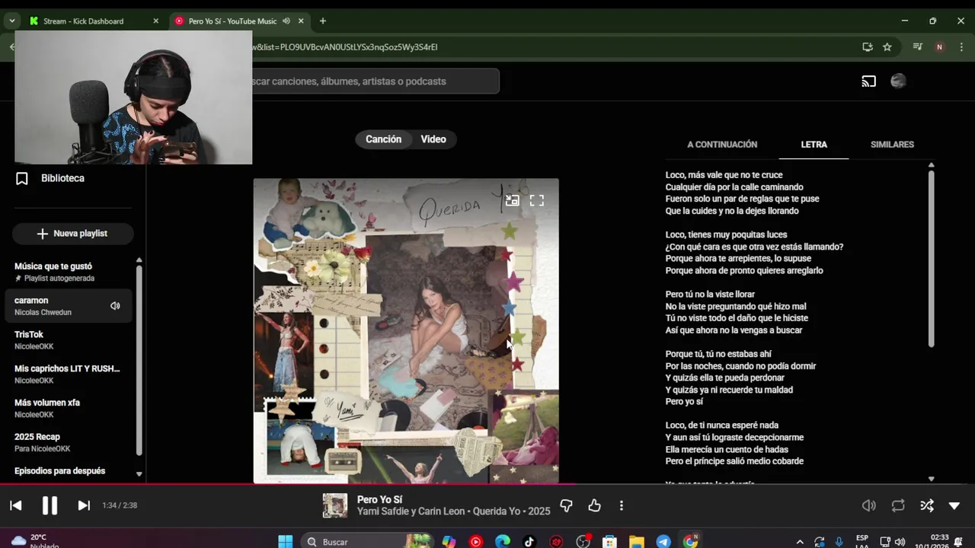Open the browser media controls icon
975x548 pixels.
pyautogui.click(x=917, y=47)
